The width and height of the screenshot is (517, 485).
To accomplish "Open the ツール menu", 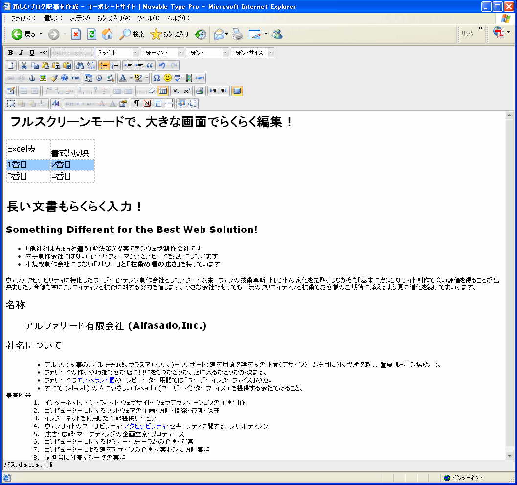I will [149, 18].
